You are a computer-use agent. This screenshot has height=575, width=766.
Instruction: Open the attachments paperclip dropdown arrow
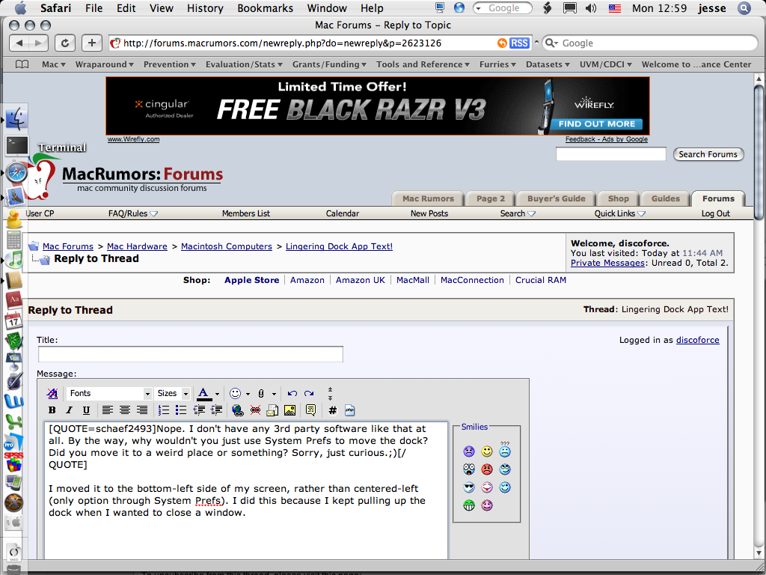pyautogui.click(x=274, y=394)
